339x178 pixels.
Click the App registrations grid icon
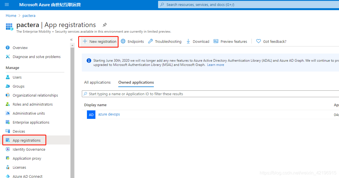pyautogui.click(x=8, y=140)
